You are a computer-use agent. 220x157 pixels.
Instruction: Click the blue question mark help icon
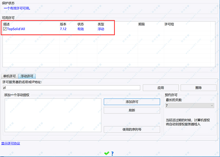click(112, 153)
